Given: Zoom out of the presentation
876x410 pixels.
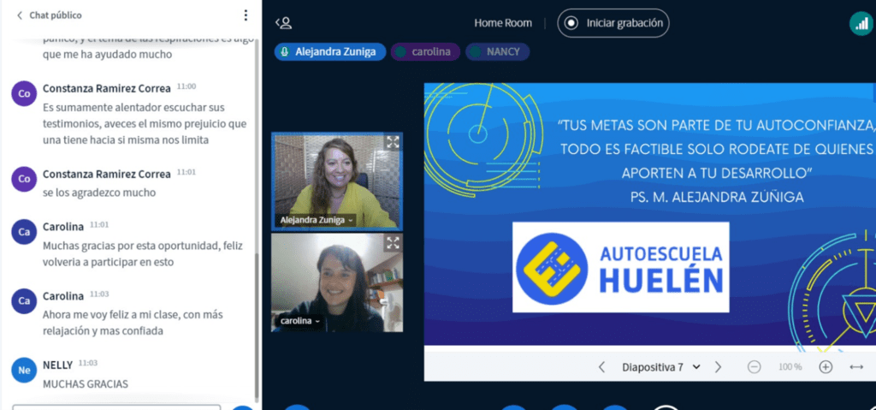Looking at the screenshot, I should [x=754, y=367].
